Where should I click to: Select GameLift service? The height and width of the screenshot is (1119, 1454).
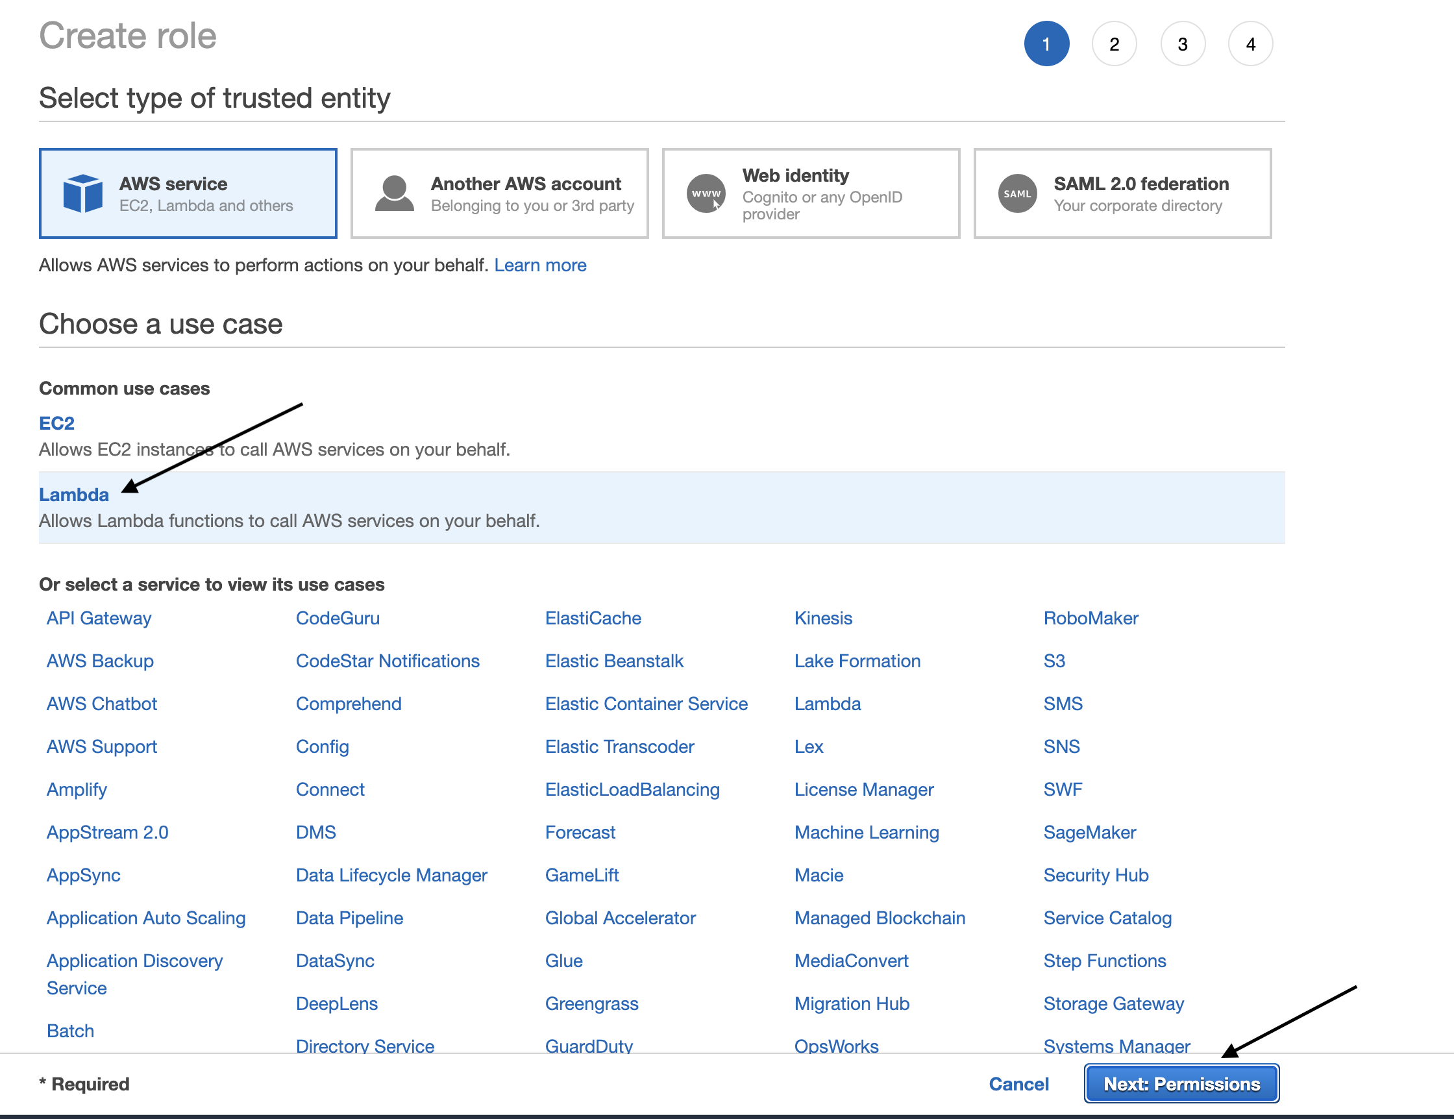tap(582, 875)
